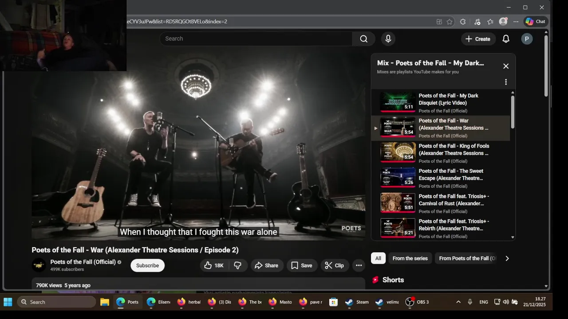Switch to the velima Steam taskbar window
Image resolution: width=568 pixels, height=319 pixels.
tap(387, 302)
